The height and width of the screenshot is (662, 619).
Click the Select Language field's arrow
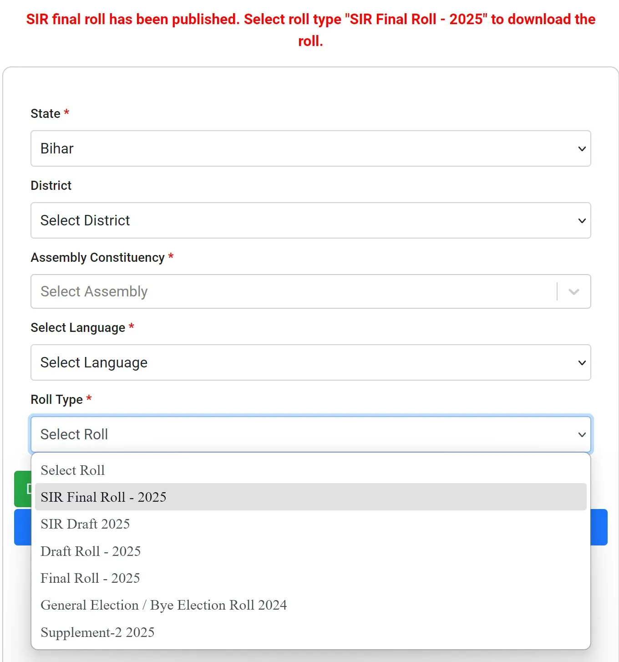tap(582, 363)
